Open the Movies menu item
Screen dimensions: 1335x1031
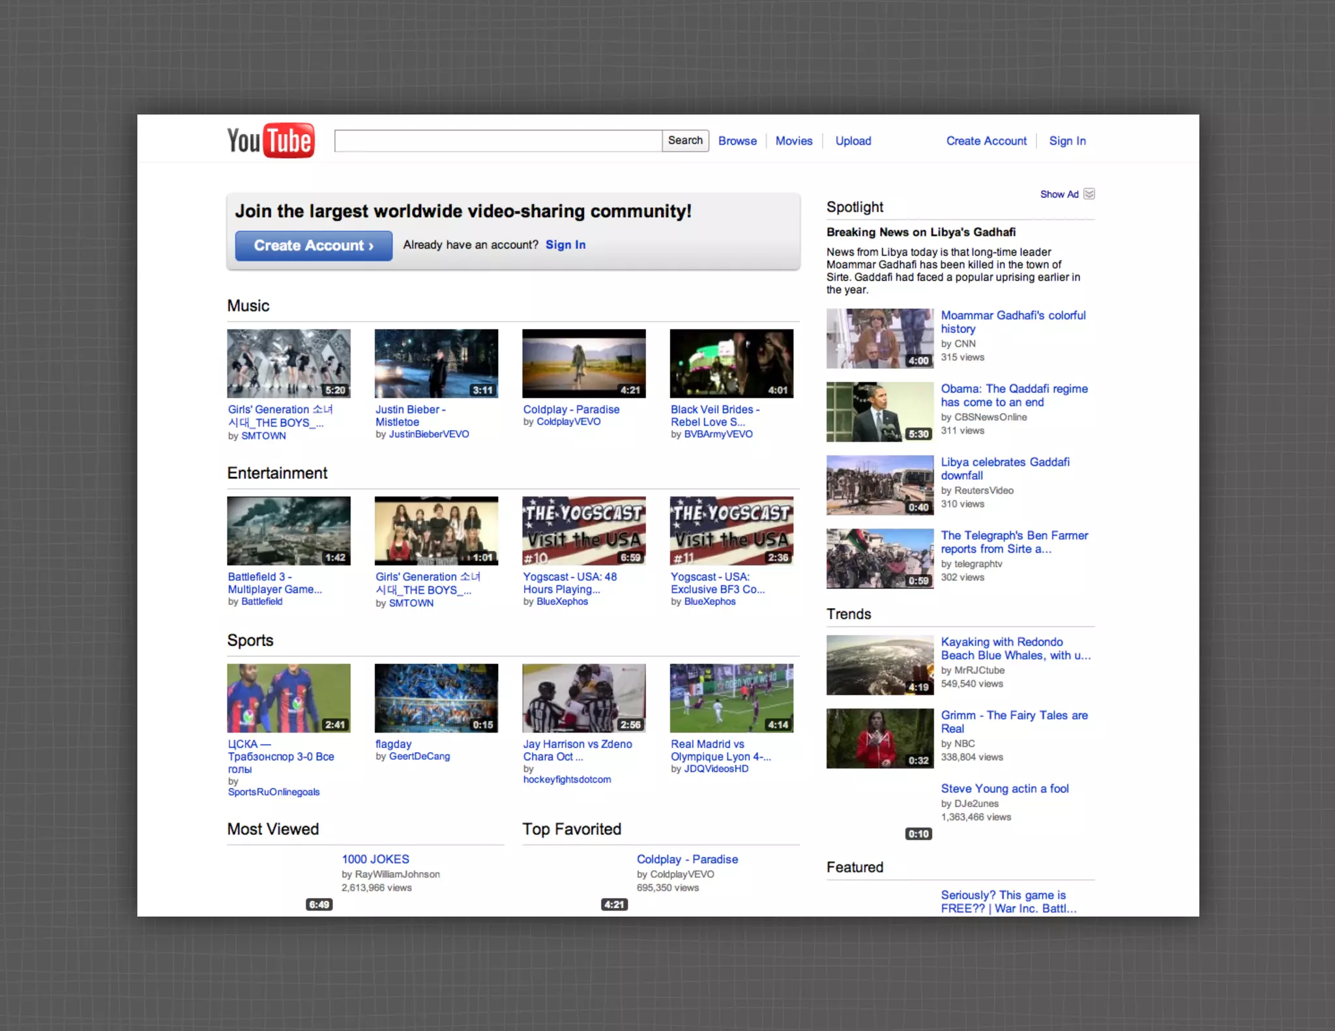[x=793, y=141]
